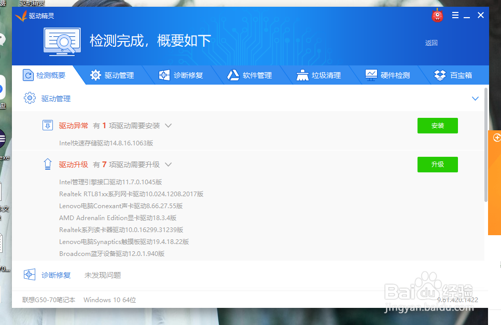This screenshot has width=501, height=325.
Task: Collapse the 驱动异常 list chevron
Action: tap(168, 126)
